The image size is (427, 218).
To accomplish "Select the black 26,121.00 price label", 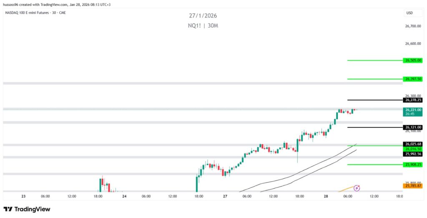I will click(412, 127).
